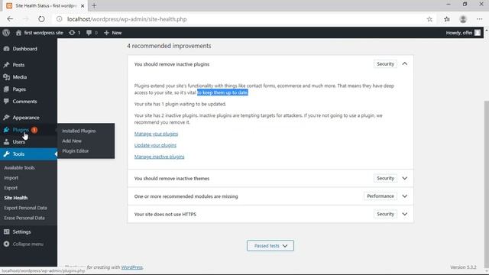This screenshot has width=489, height=275.
Task: Select Plugin Editor from flyout
Action: pyautogui.click(x=75, y=150)
